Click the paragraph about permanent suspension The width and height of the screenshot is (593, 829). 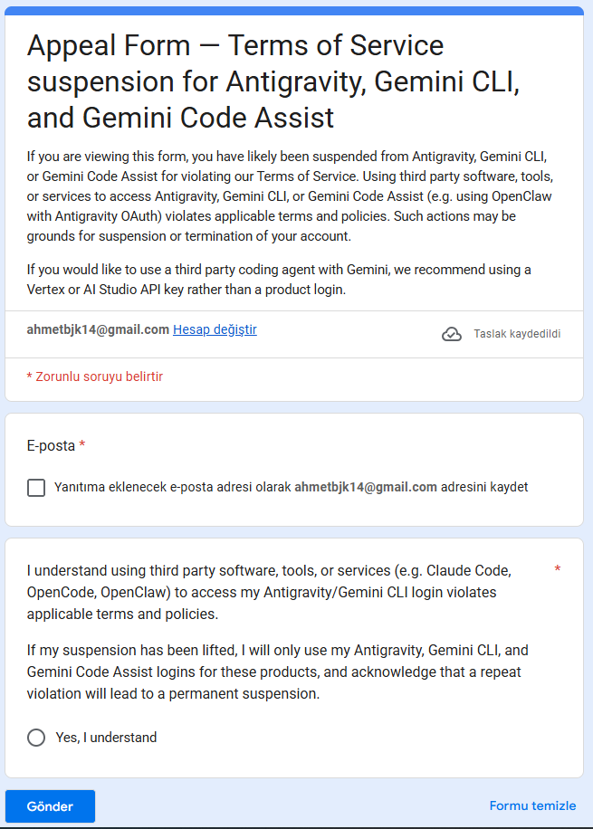[278, 672]
